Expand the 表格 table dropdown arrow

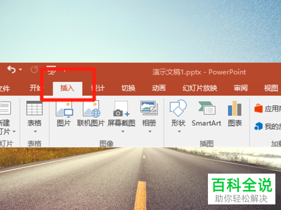click(35, 132)
